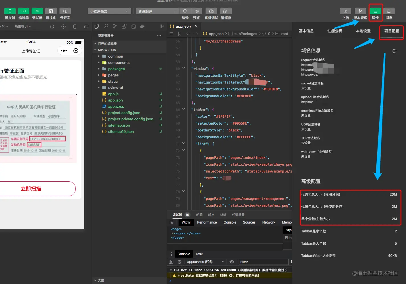Click the simulator stop circle icon
This screenshot has width=406, height=284.
(63, 27)
